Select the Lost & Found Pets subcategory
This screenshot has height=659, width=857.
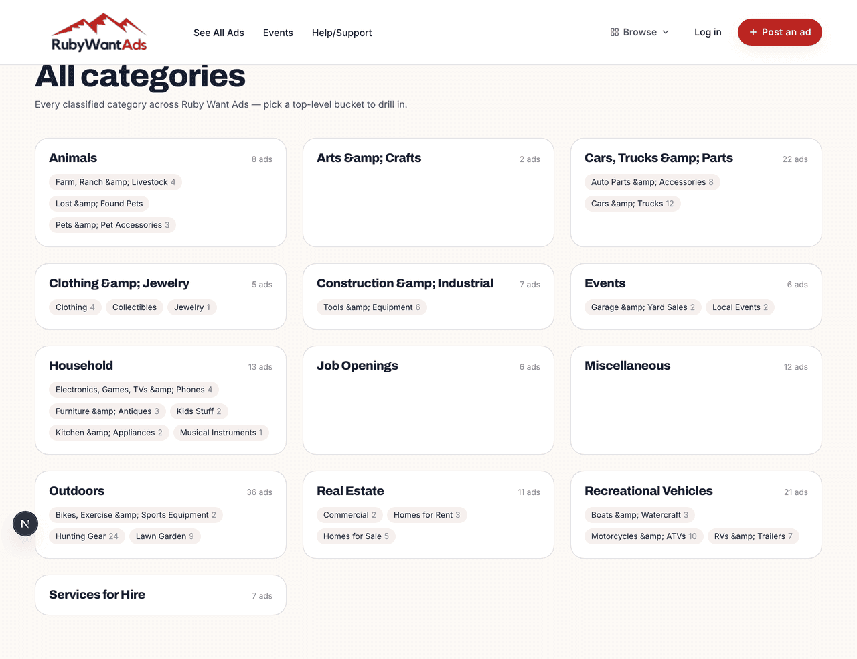tap(98, 203)
